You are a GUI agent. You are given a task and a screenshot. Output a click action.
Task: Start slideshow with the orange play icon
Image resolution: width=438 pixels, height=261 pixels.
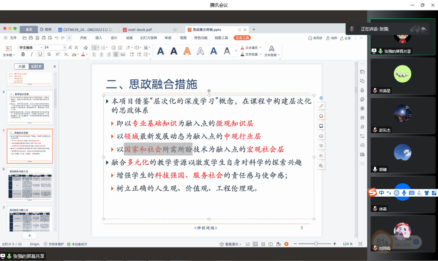[286, 244]
